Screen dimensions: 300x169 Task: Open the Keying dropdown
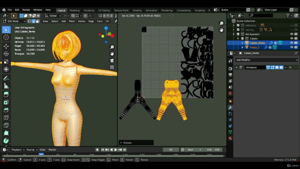pyautogui.click(x=32, y=150)
